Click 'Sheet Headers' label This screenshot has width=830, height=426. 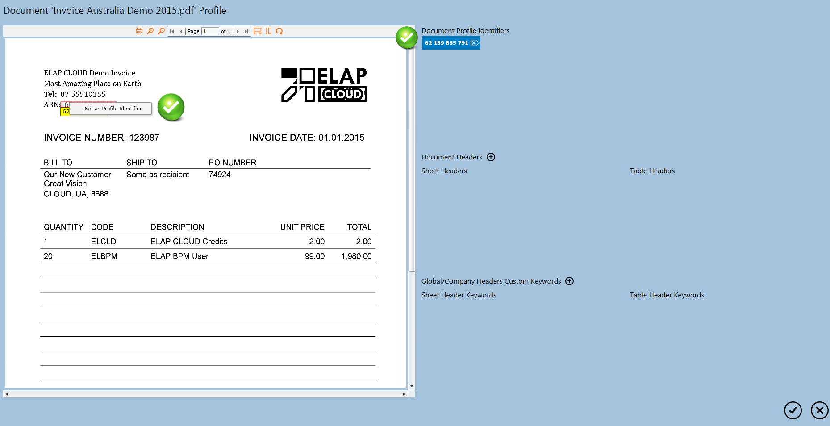[x=444, y=171]
